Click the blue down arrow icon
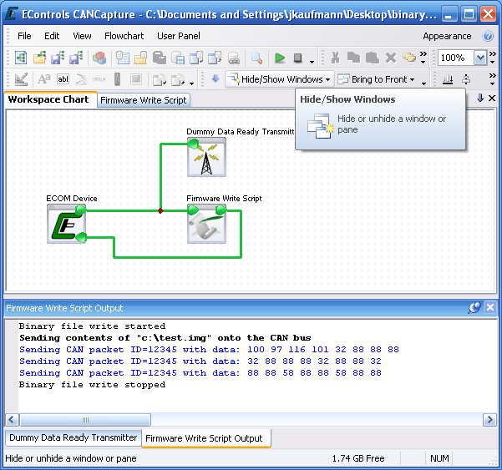The height and width of the screenshot is (470, 502). [x=216, y=78]
